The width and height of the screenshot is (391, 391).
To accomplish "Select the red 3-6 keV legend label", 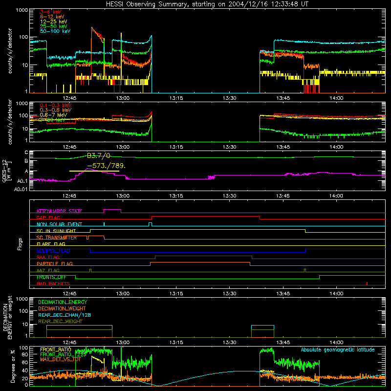I will click(51, 12).
